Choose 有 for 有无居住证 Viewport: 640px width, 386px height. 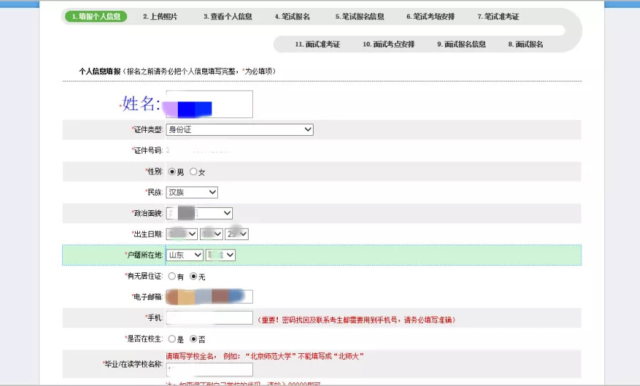click(171, 277)
